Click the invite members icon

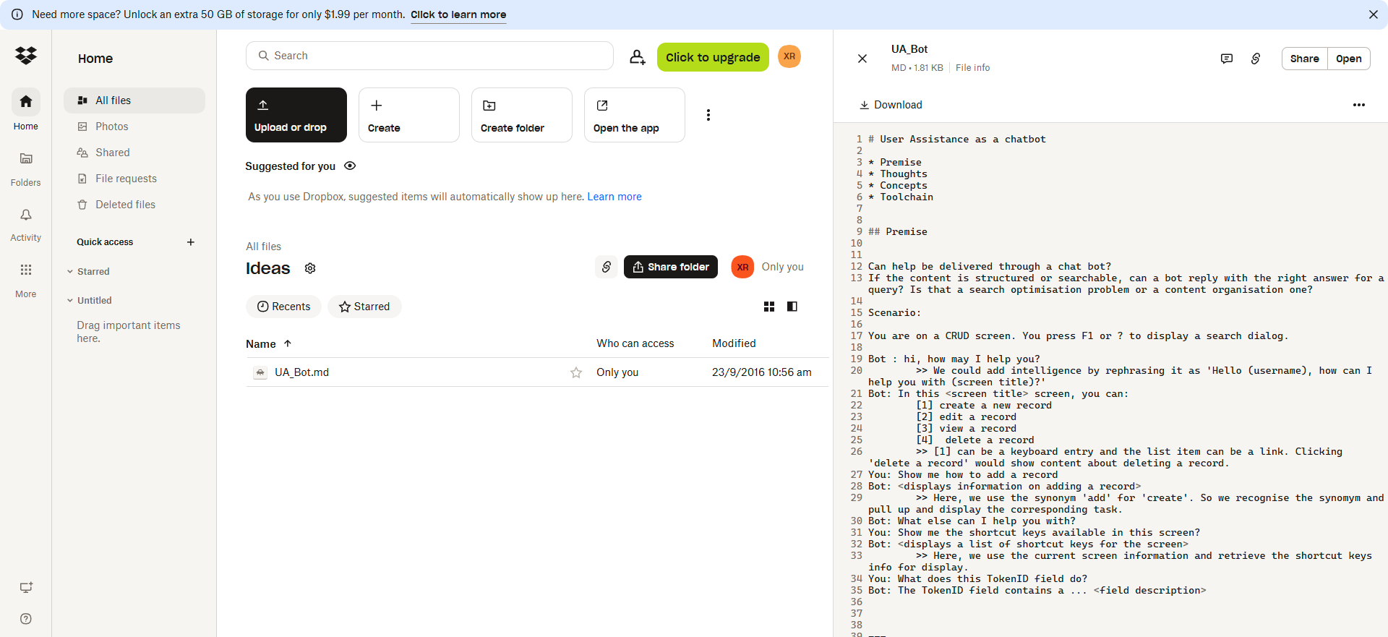coord(637,57)
